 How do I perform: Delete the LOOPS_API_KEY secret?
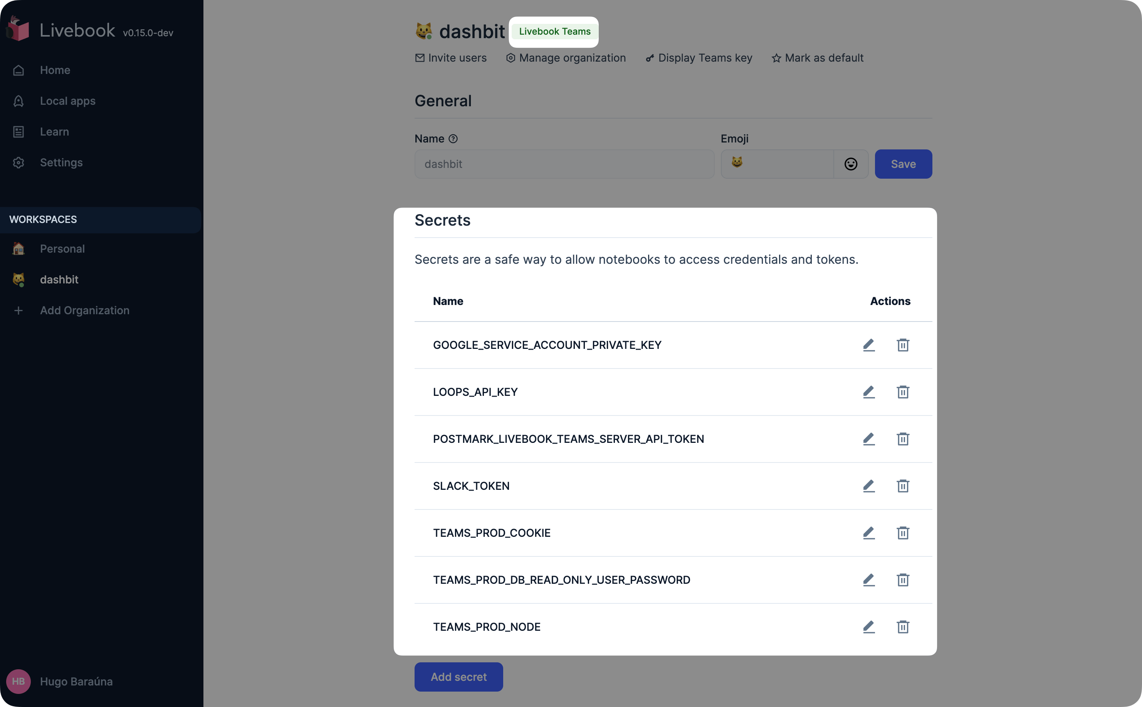902,392
